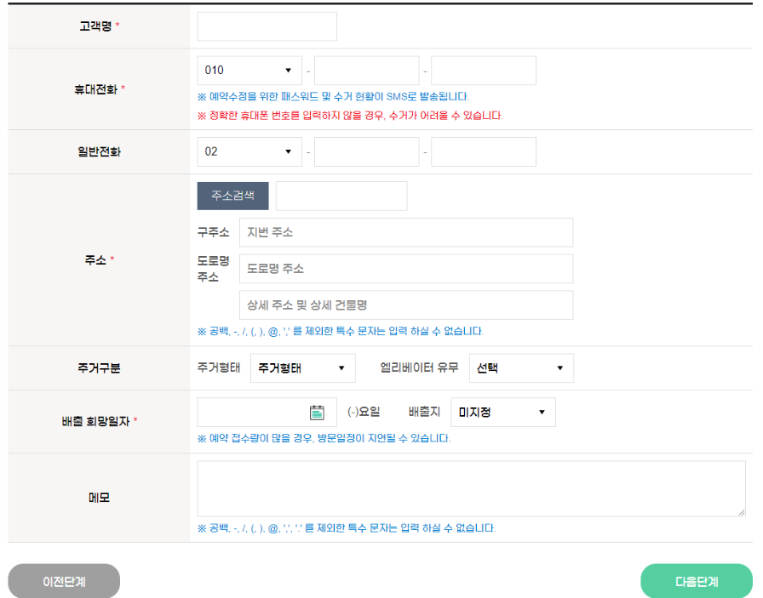The image size is (763, 598).
Task: Open the 02 landline prefix dropdown
Action: pyautogui.click(x=249, y=151)
